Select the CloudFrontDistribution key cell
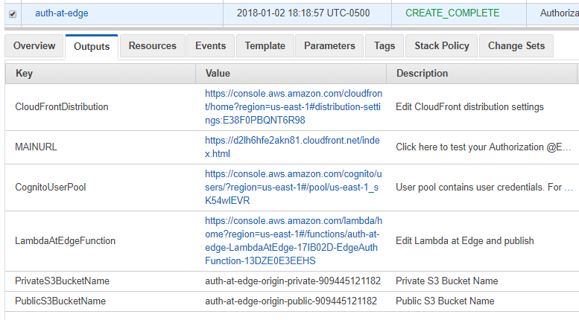This screenshot has width=579, height=320. [62, 107]
